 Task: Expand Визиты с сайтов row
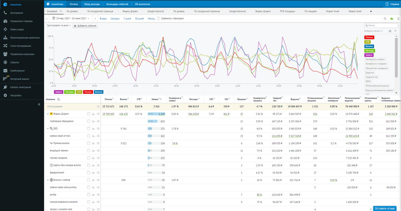tap(48, 180)
